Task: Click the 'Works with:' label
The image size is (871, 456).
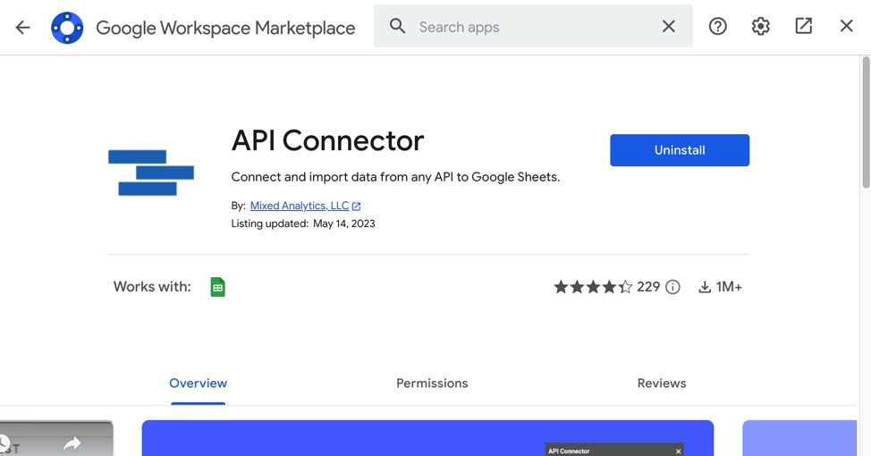Action: [152, 287]
